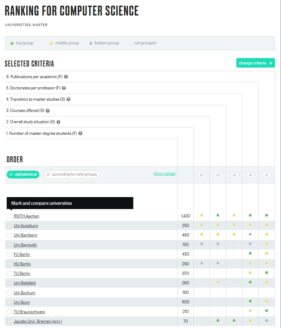Open the Uni Augsburg link
281x328 pixels.
[26, 226]
